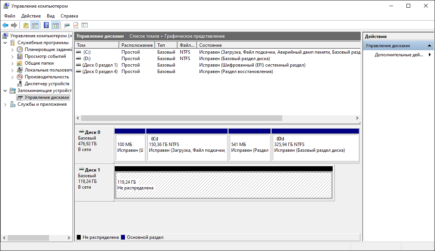Click the Диск 0 476,92 ГБ label
Viewport: 435px width, 251px height.
[94, 145]
